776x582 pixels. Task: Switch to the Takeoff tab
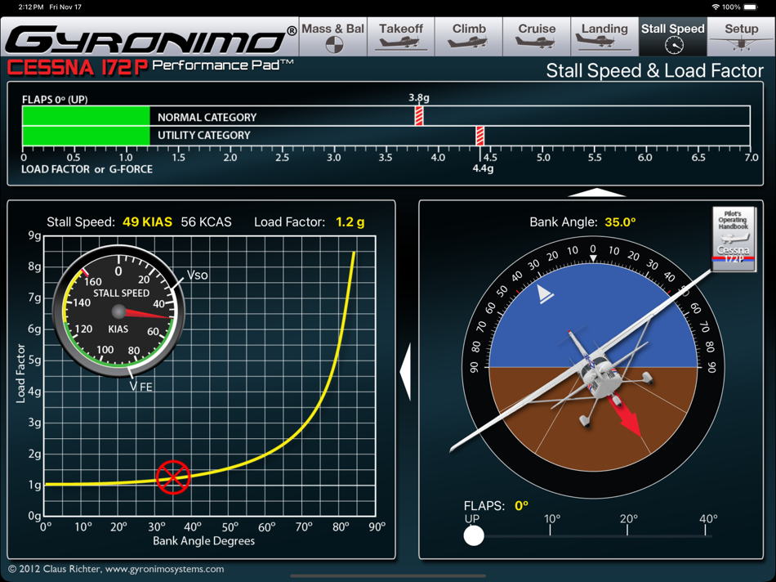(401, 37)
